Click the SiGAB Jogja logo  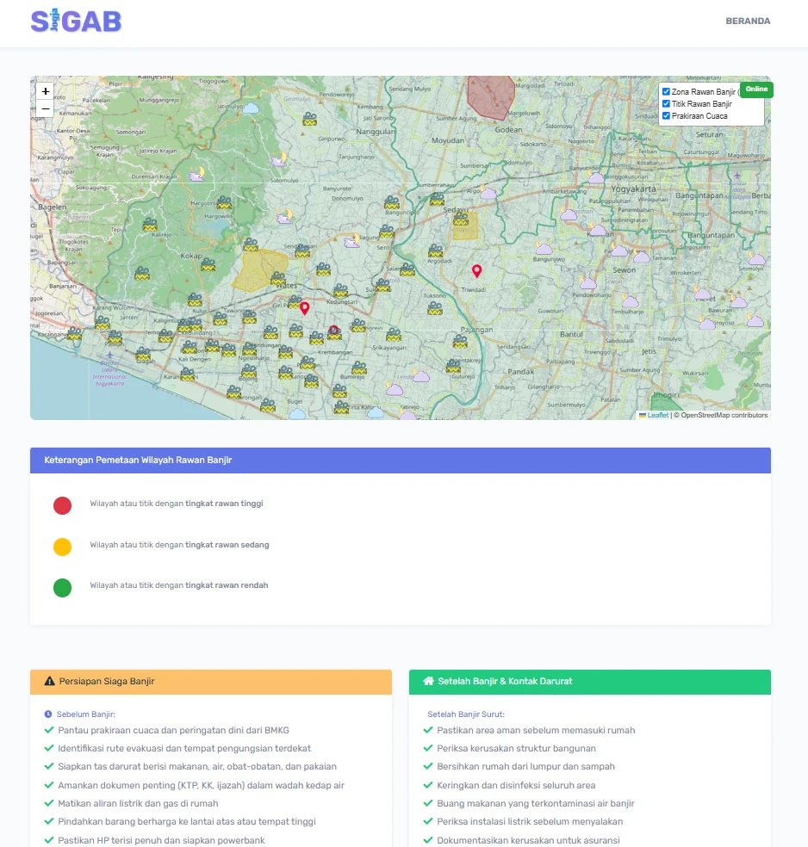(x=76, y=21)
